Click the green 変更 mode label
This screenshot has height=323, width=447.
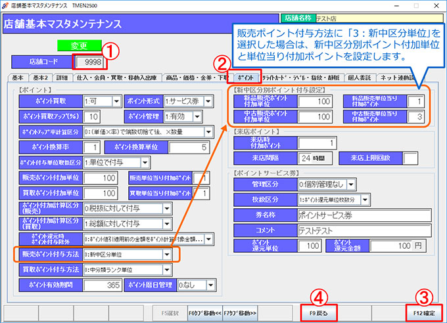[80, 46]
